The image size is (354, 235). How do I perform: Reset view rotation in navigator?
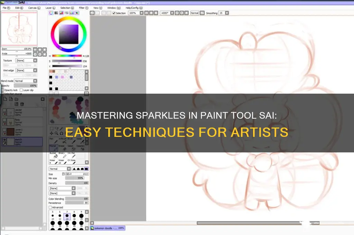(x=45, y=54)
